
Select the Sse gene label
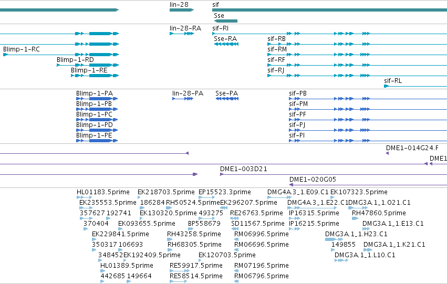point(219,16)
